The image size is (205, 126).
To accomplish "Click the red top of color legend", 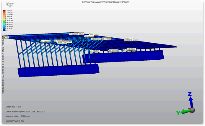I will tap(4, 11).
